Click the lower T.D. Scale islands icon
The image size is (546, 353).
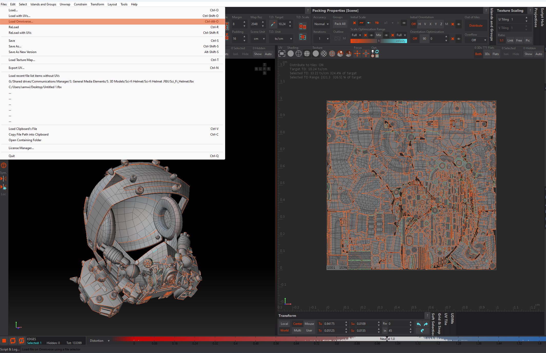(x=303, y=37)
